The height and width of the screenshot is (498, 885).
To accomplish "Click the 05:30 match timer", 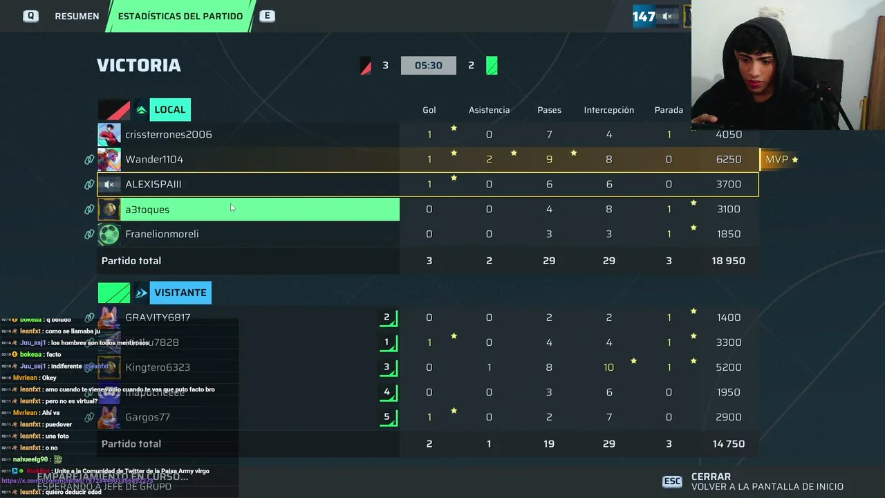I will (x=429, y=66).
